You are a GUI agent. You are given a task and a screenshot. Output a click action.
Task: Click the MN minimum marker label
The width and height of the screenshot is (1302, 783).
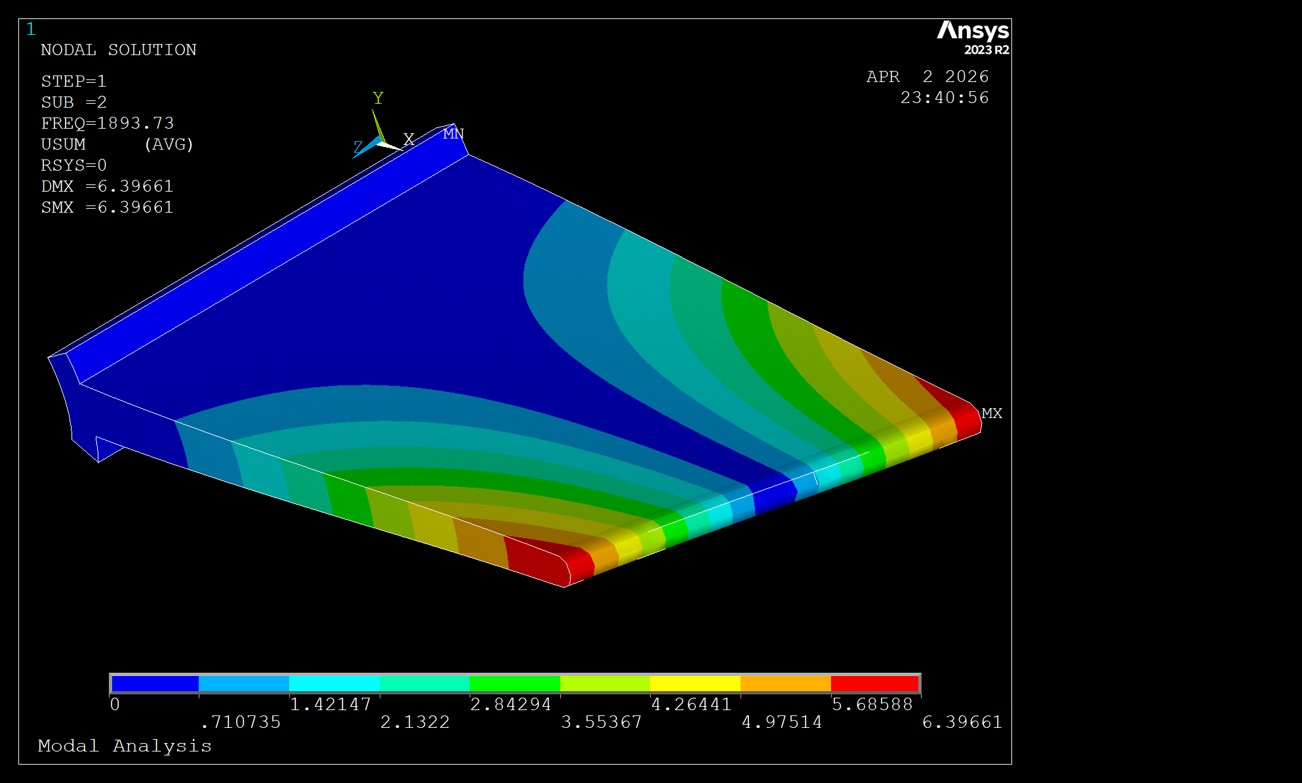tap(453, 134)
